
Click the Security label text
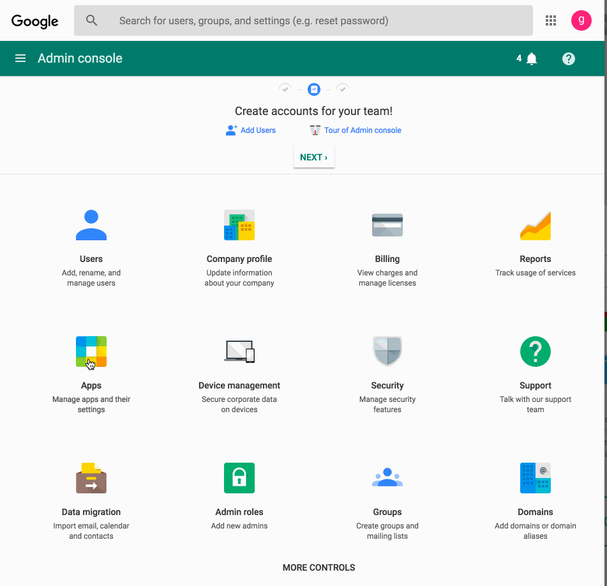point(387,385)
